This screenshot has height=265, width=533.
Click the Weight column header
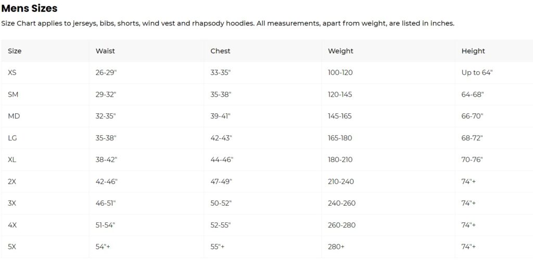340,51
